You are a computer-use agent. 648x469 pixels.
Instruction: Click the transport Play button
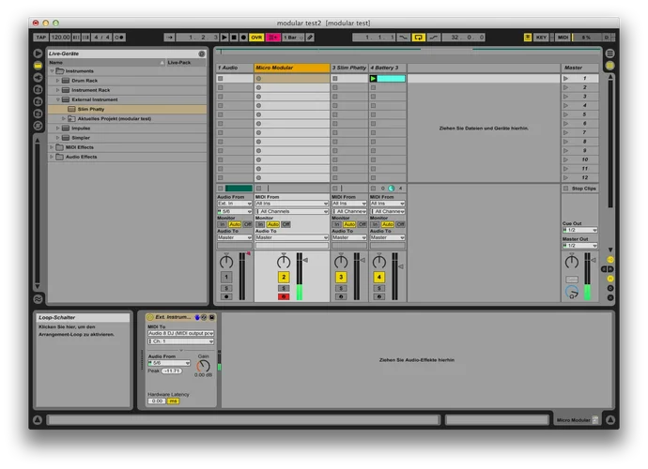[224, 38]
